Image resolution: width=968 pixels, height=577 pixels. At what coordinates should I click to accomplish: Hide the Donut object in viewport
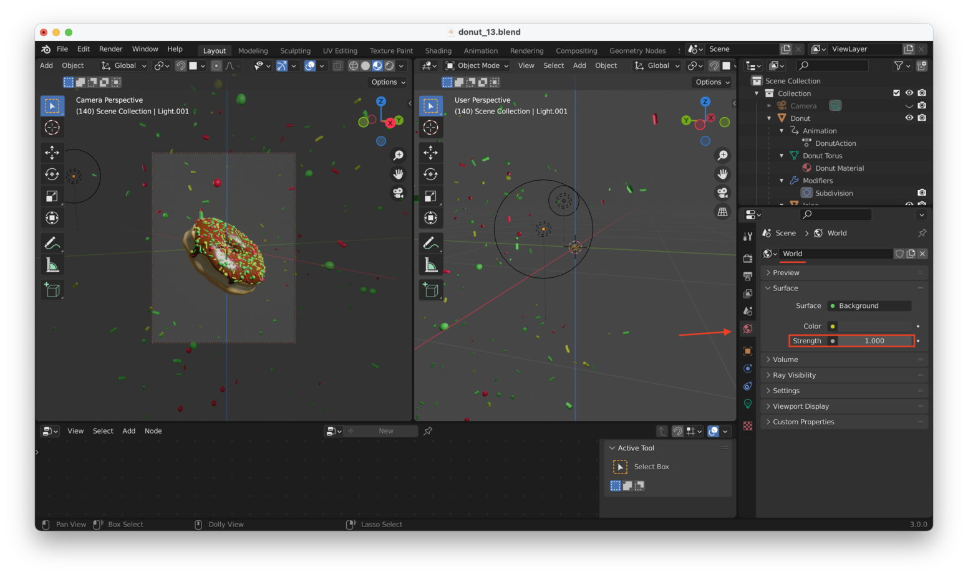pyautogui.click(x=909, y=118)
